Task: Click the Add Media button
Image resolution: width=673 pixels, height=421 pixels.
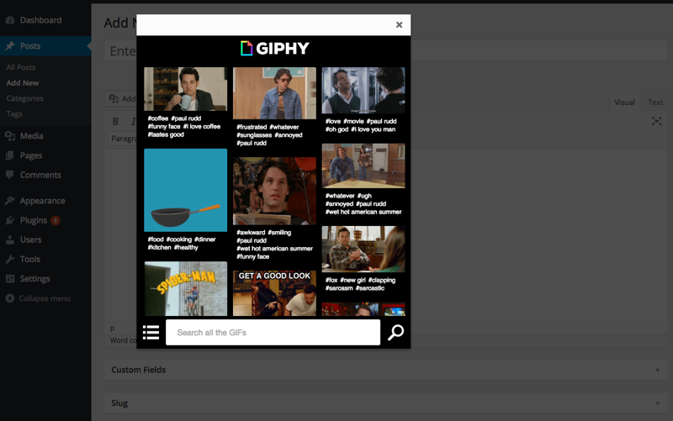Action: [122, 99]
